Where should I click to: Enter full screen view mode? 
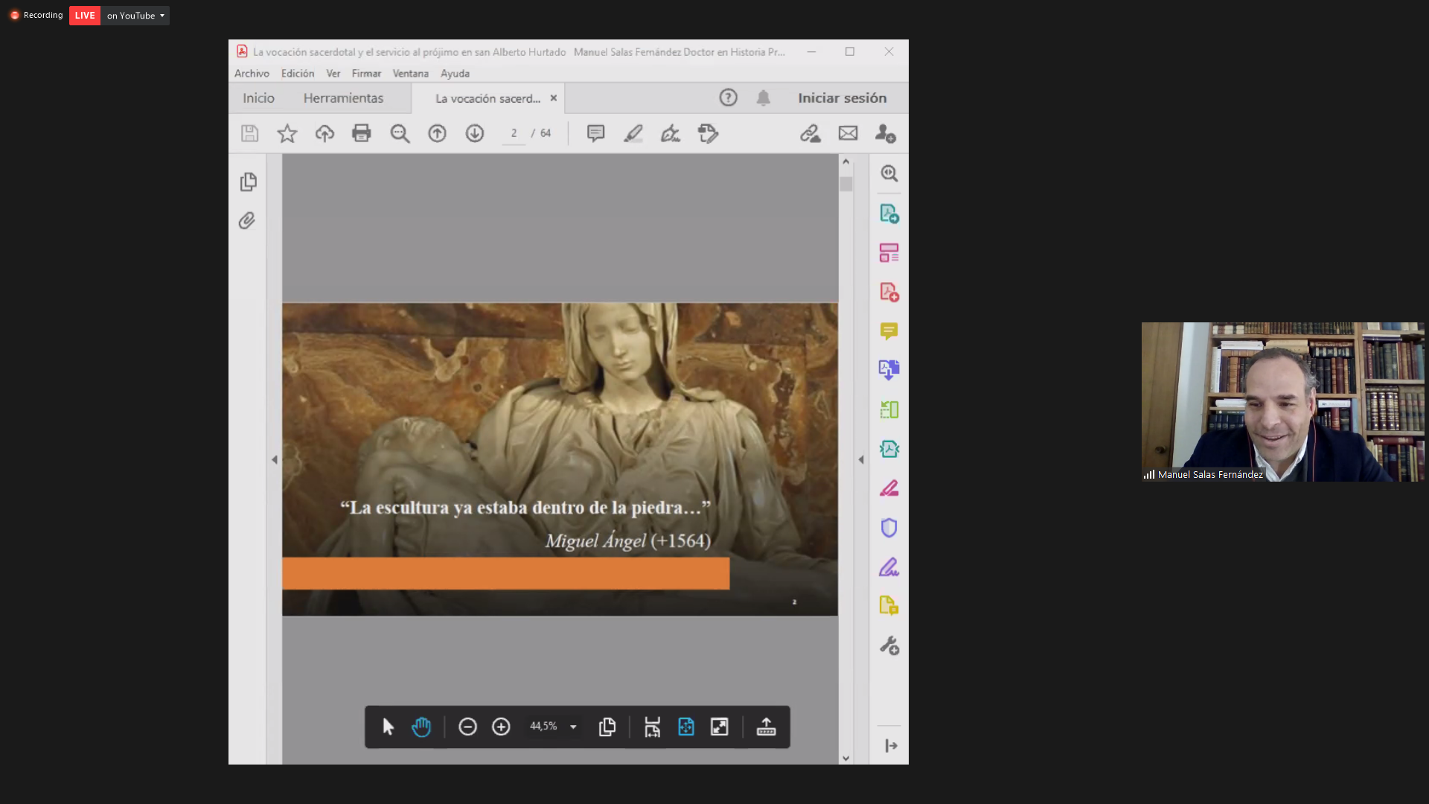[x=720, y=727]
